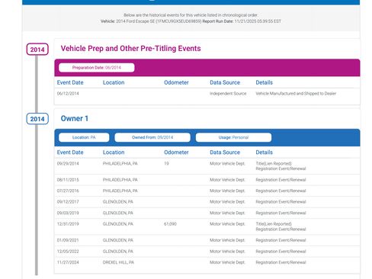Select the Independent Source data source cell
This screenshot has height=279, width=372.
point(228,94)
